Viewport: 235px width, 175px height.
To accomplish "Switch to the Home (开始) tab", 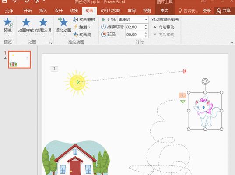I will (28, 10).
